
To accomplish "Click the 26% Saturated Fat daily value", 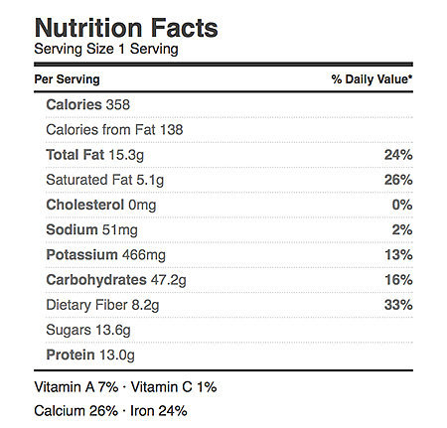I will point(398,180).
